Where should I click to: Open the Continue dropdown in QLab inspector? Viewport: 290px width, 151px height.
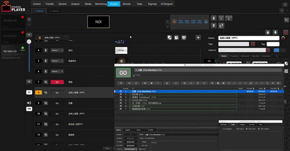(x=130, y=149)
